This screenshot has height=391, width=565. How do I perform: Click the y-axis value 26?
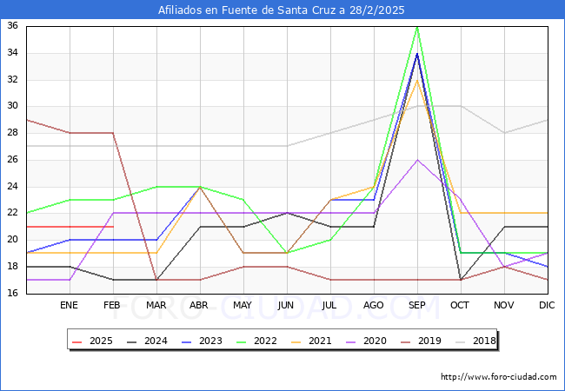[x=13, y=160]
